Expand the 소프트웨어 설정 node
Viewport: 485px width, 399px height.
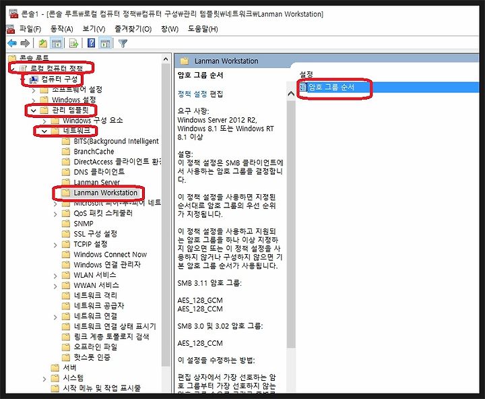click(x=34, y=90)
